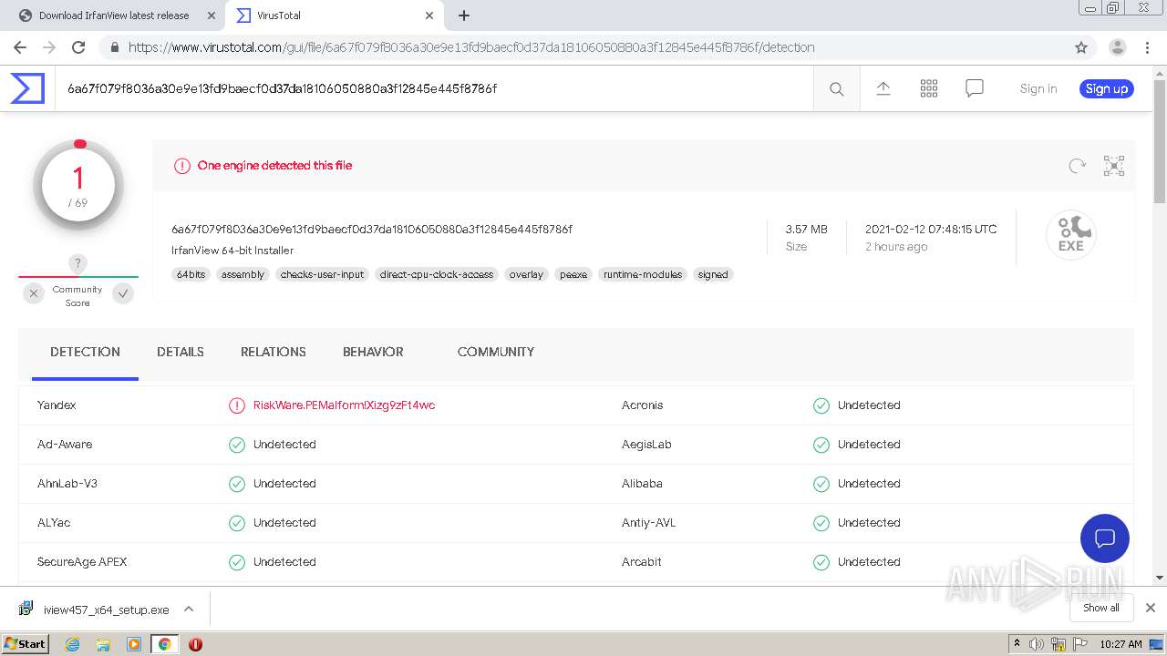Open the similar files graph icon

[1114, 166]
